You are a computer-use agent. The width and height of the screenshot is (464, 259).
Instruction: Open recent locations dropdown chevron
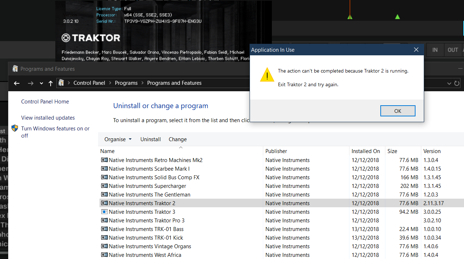coord(41,83)
